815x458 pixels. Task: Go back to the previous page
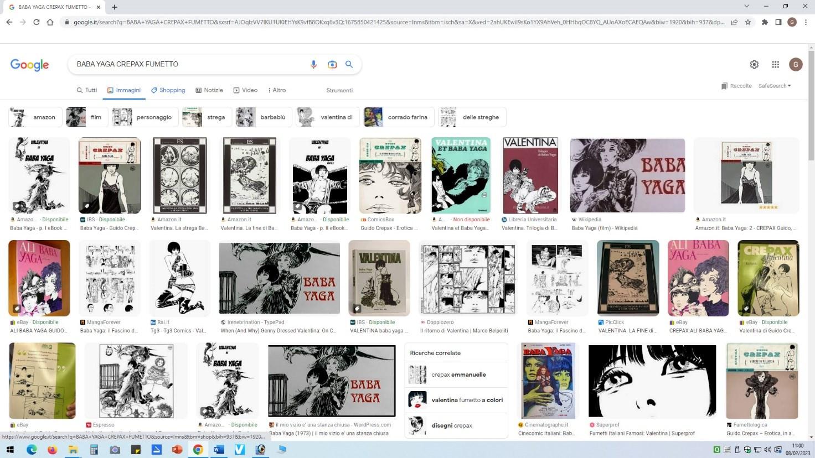coord(9,22)
